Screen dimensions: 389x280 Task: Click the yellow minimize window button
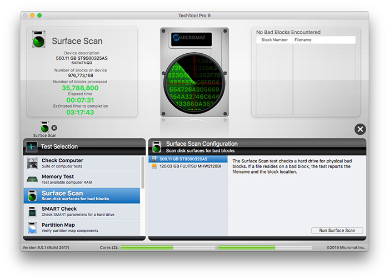coord(32,16)
